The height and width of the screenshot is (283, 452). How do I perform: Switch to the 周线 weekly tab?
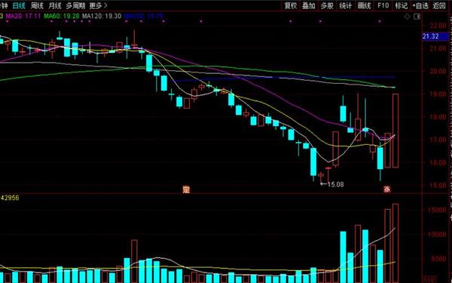tap(37, 5)
